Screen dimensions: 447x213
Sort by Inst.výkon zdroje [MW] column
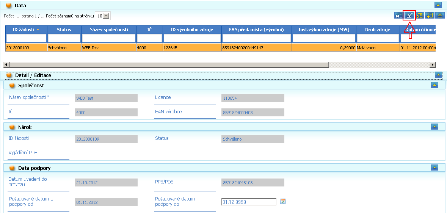click(324, 29)
